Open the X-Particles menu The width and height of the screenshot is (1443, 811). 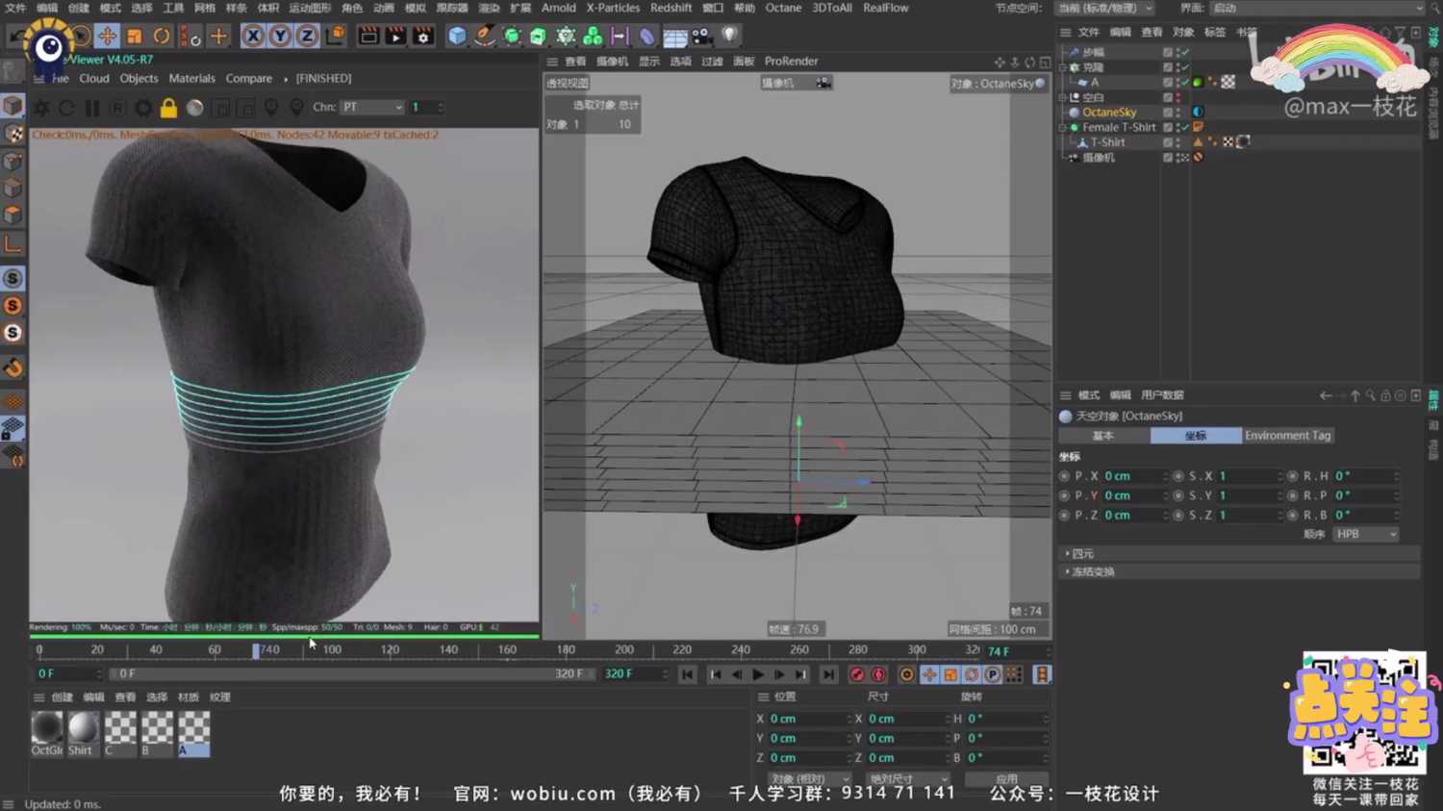pos(613,8)
